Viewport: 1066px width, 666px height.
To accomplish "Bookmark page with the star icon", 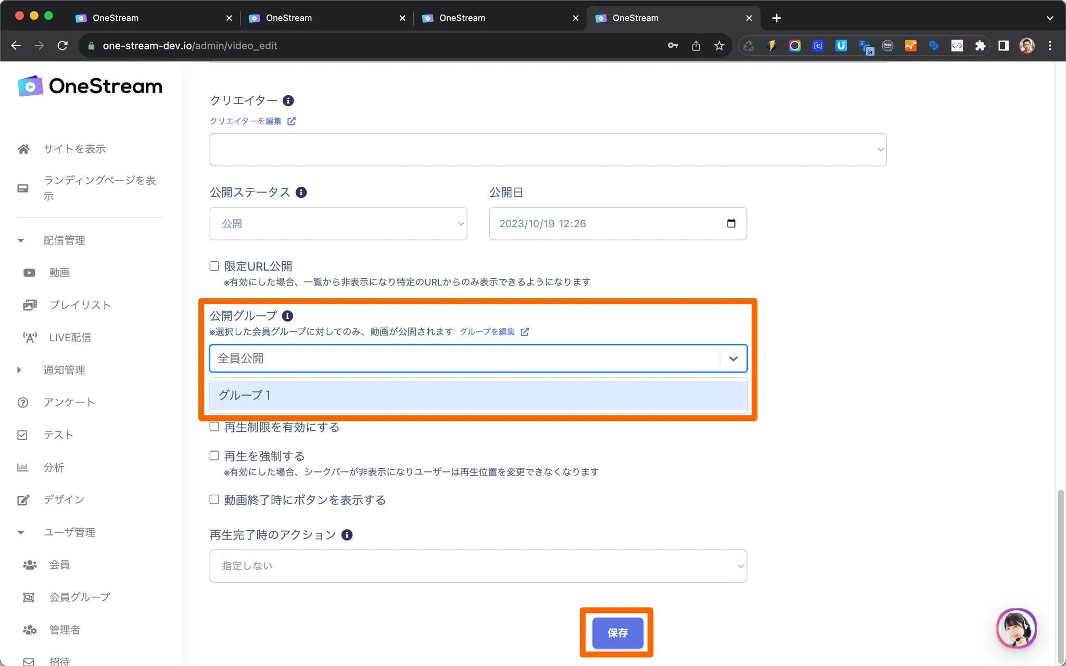I will pyautogui.click(x=719, y=46).
